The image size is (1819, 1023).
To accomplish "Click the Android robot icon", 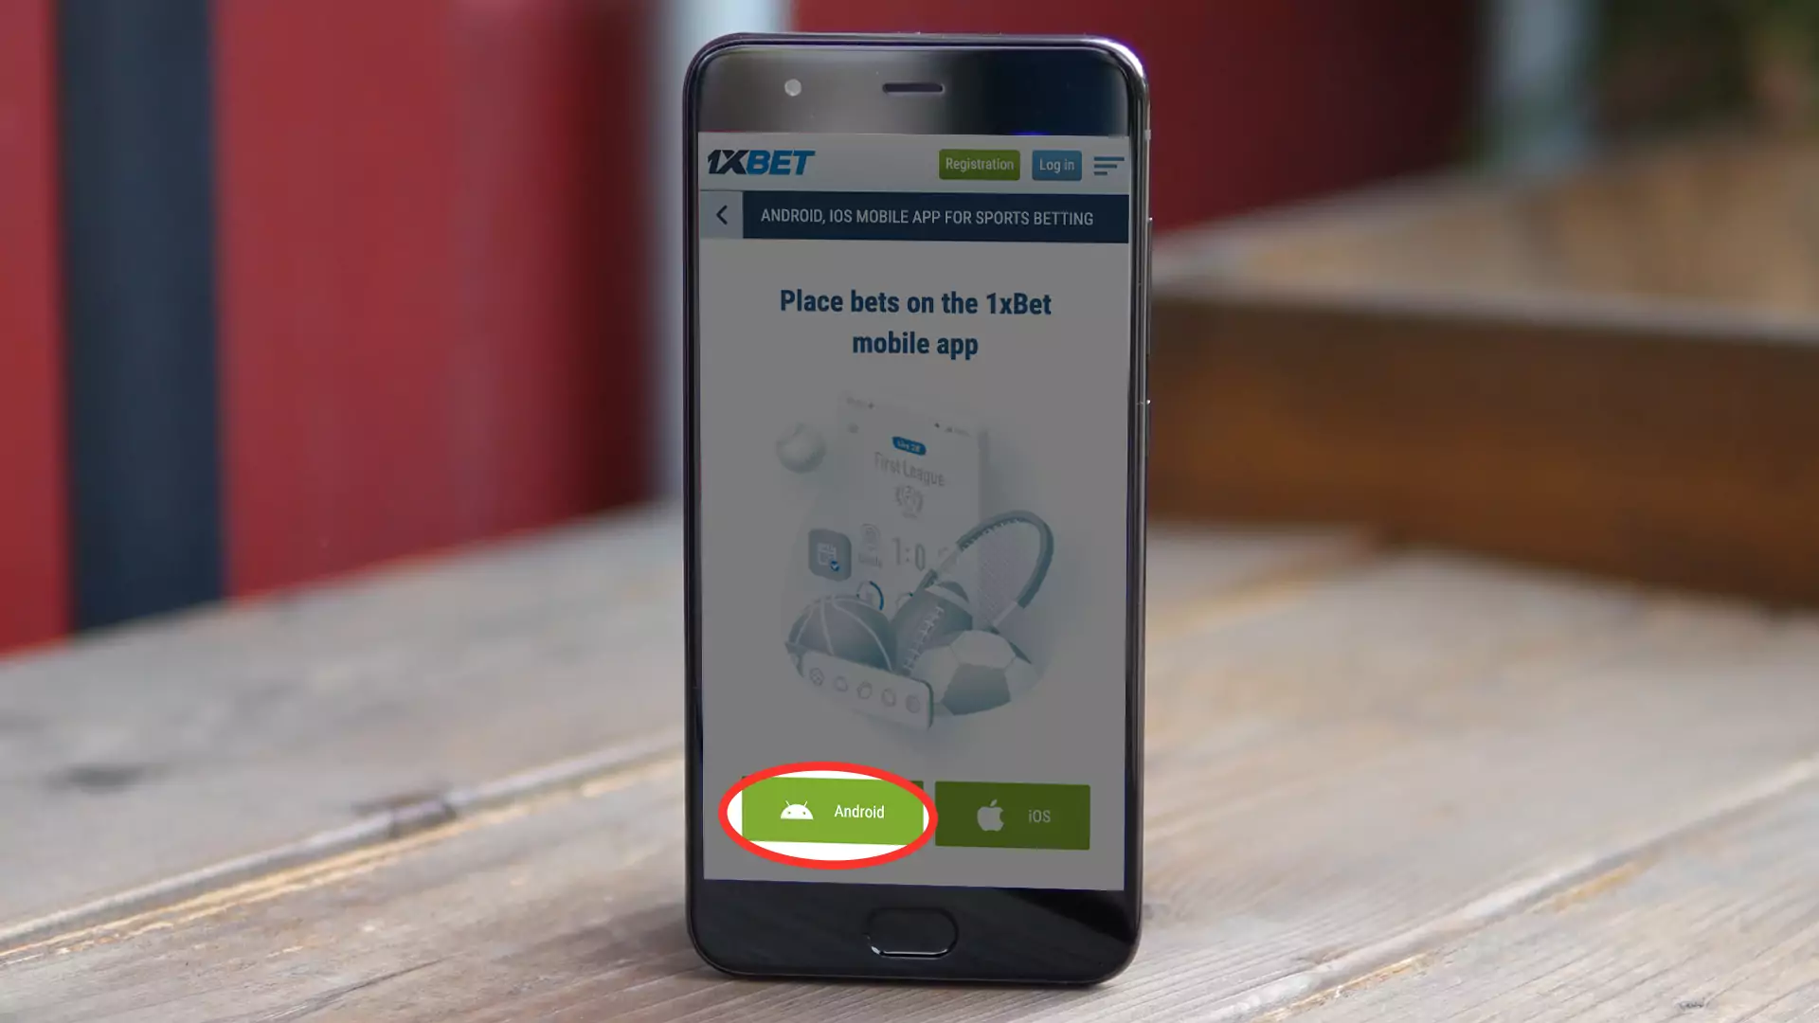I will coord(797,813).
